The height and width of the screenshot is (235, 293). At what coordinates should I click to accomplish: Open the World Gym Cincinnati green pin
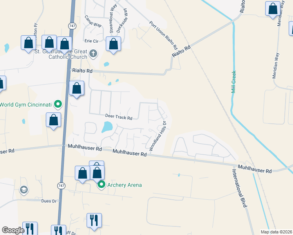point(58,104)
